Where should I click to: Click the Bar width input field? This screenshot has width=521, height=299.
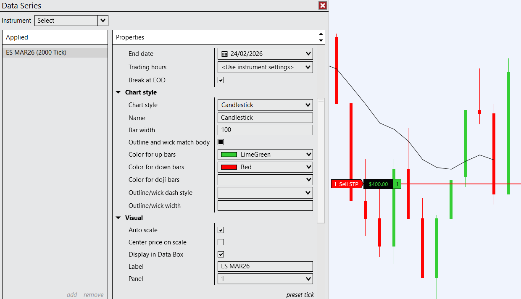(x=265, y=130)
